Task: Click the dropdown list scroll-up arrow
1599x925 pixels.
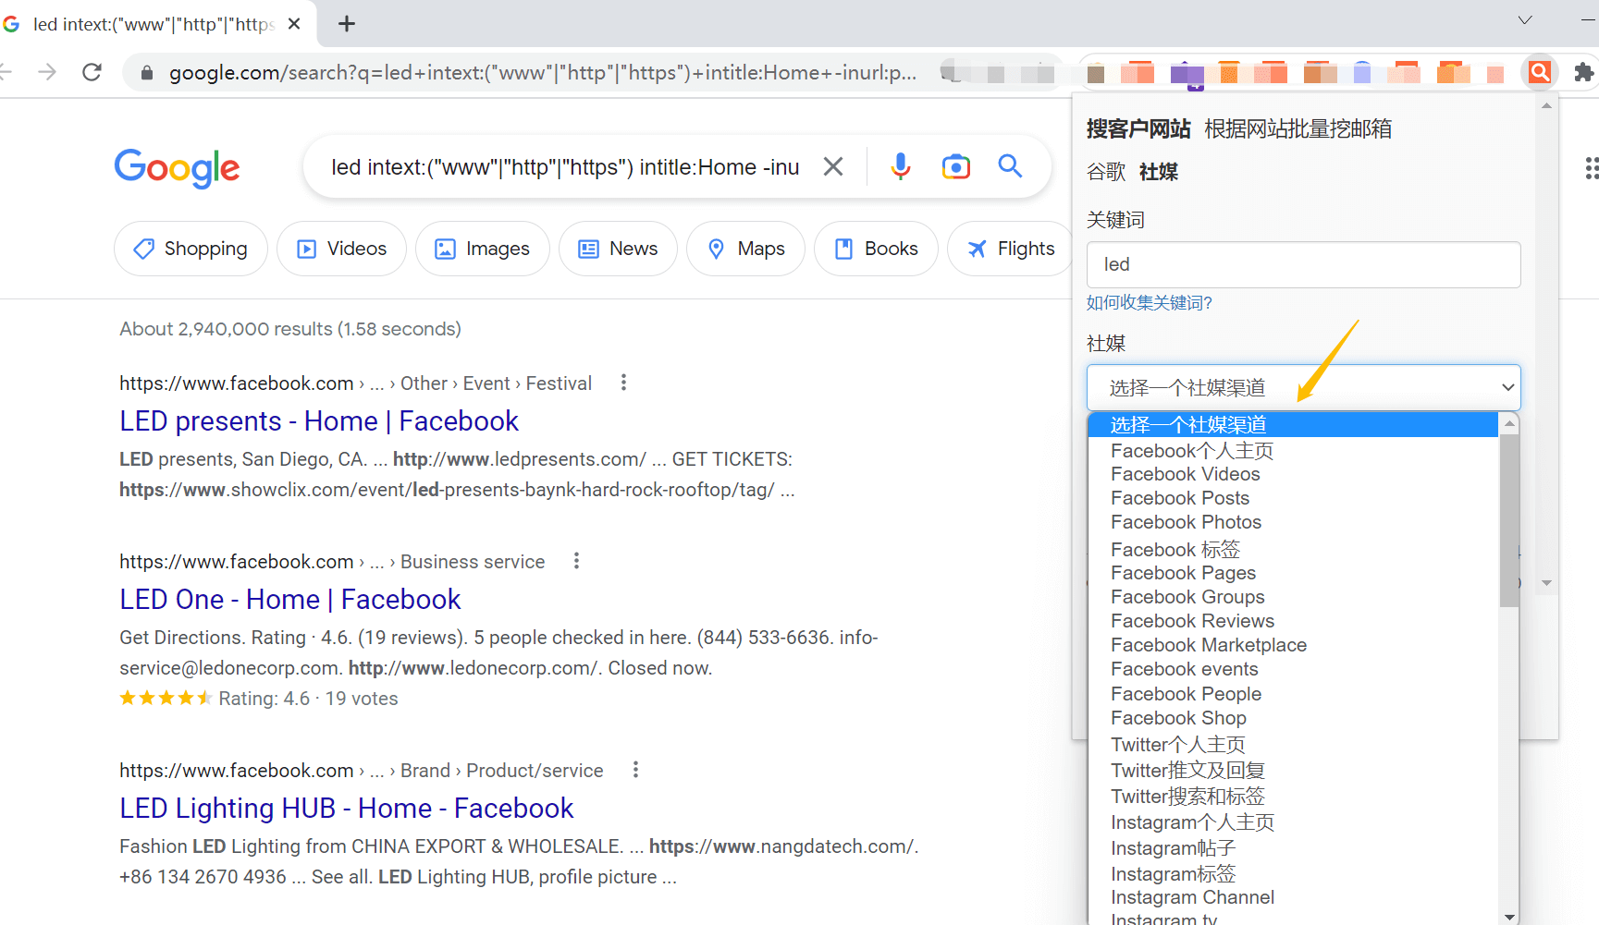Action: tap(1509, 423)
